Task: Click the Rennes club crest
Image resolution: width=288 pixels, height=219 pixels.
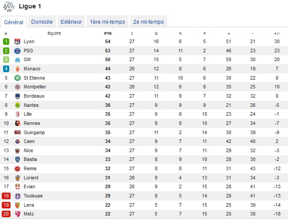Action: click(18, 123)
